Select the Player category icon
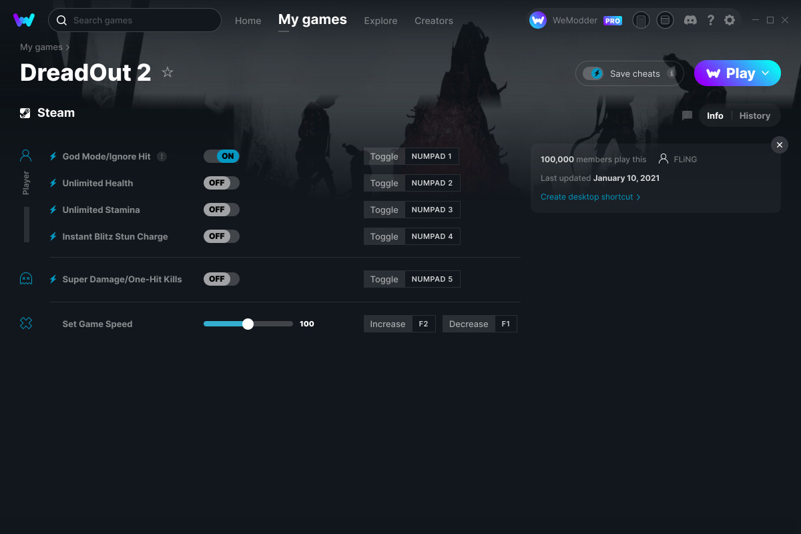 point(26,156)
